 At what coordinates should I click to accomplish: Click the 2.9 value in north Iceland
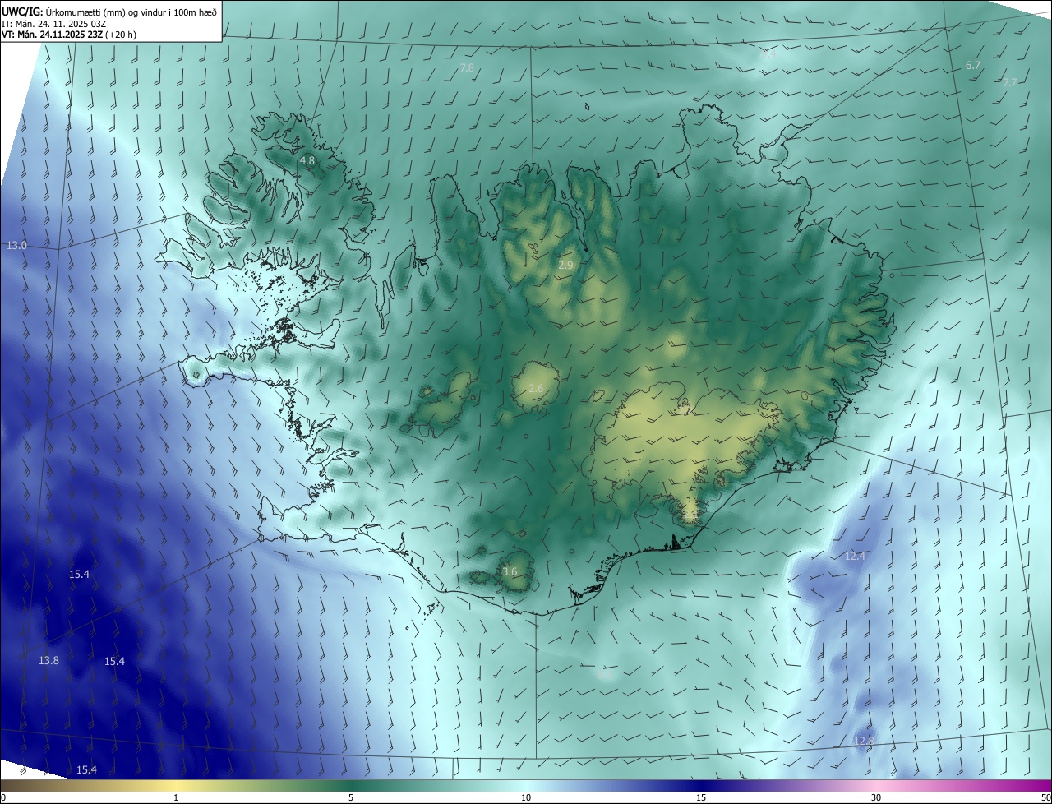pyautogui.click(x=565, y=265)
